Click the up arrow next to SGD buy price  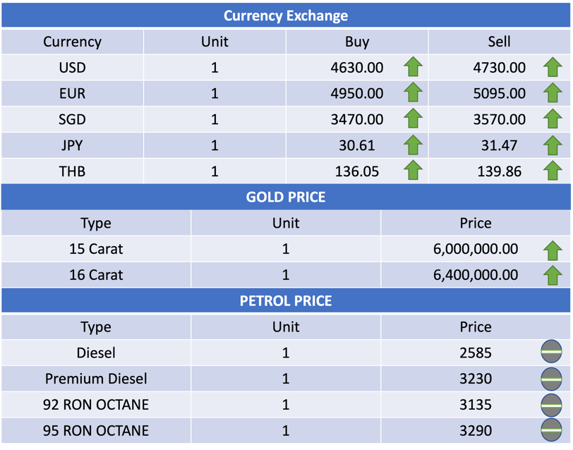413,119
